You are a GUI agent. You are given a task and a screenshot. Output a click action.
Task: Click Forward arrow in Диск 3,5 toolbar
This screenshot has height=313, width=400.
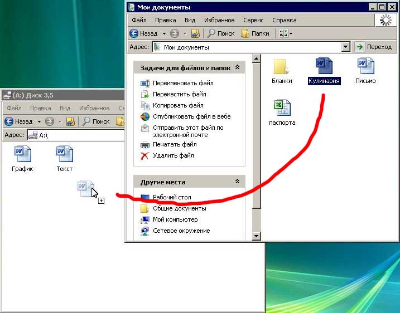50,121
